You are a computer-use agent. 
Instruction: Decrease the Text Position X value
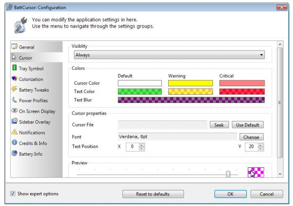tap(141, 149)
